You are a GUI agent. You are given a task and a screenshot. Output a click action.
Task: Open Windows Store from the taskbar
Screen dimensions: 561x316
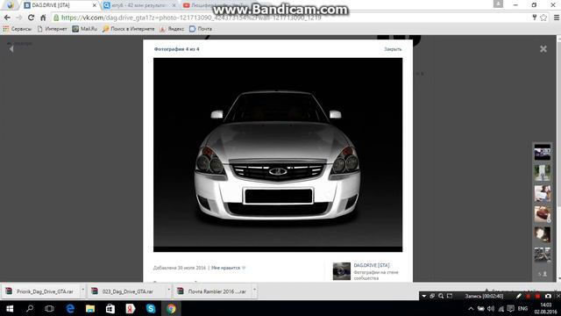[x=110, y=308]
